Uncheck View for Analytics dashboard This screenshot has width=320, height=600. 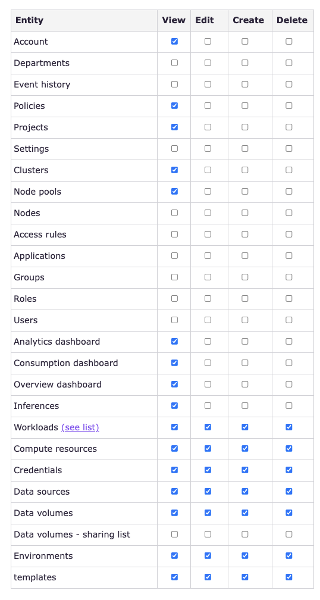coord(174,341)
